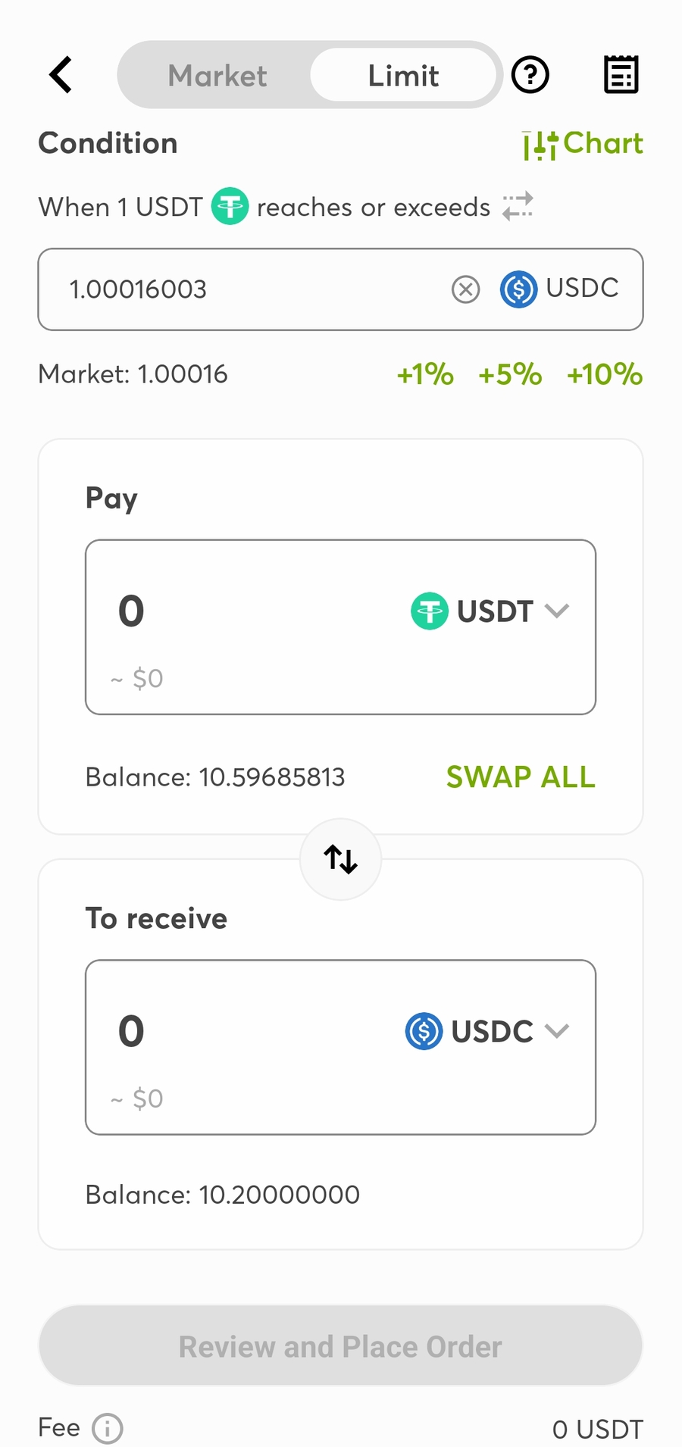Show fee information
The height and width of the screenshot is (1447, 682).
click(107, 1429)
